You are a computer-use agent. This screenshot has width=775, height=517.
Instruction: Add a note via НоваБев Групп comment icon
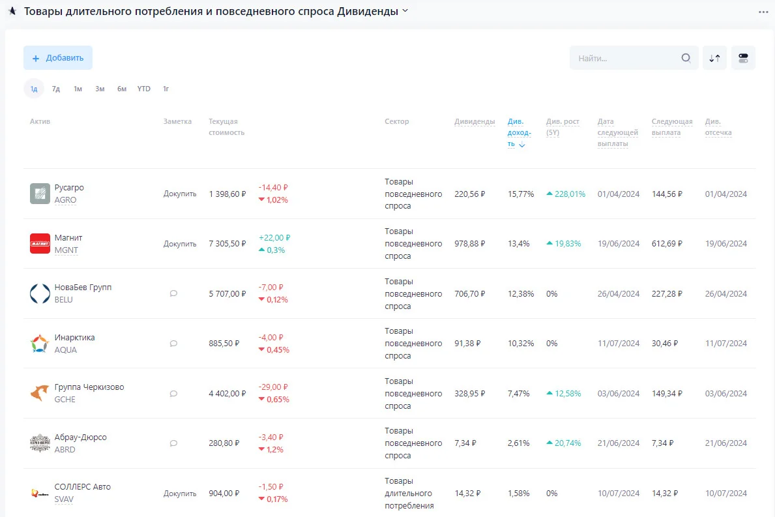click(173, 293)
